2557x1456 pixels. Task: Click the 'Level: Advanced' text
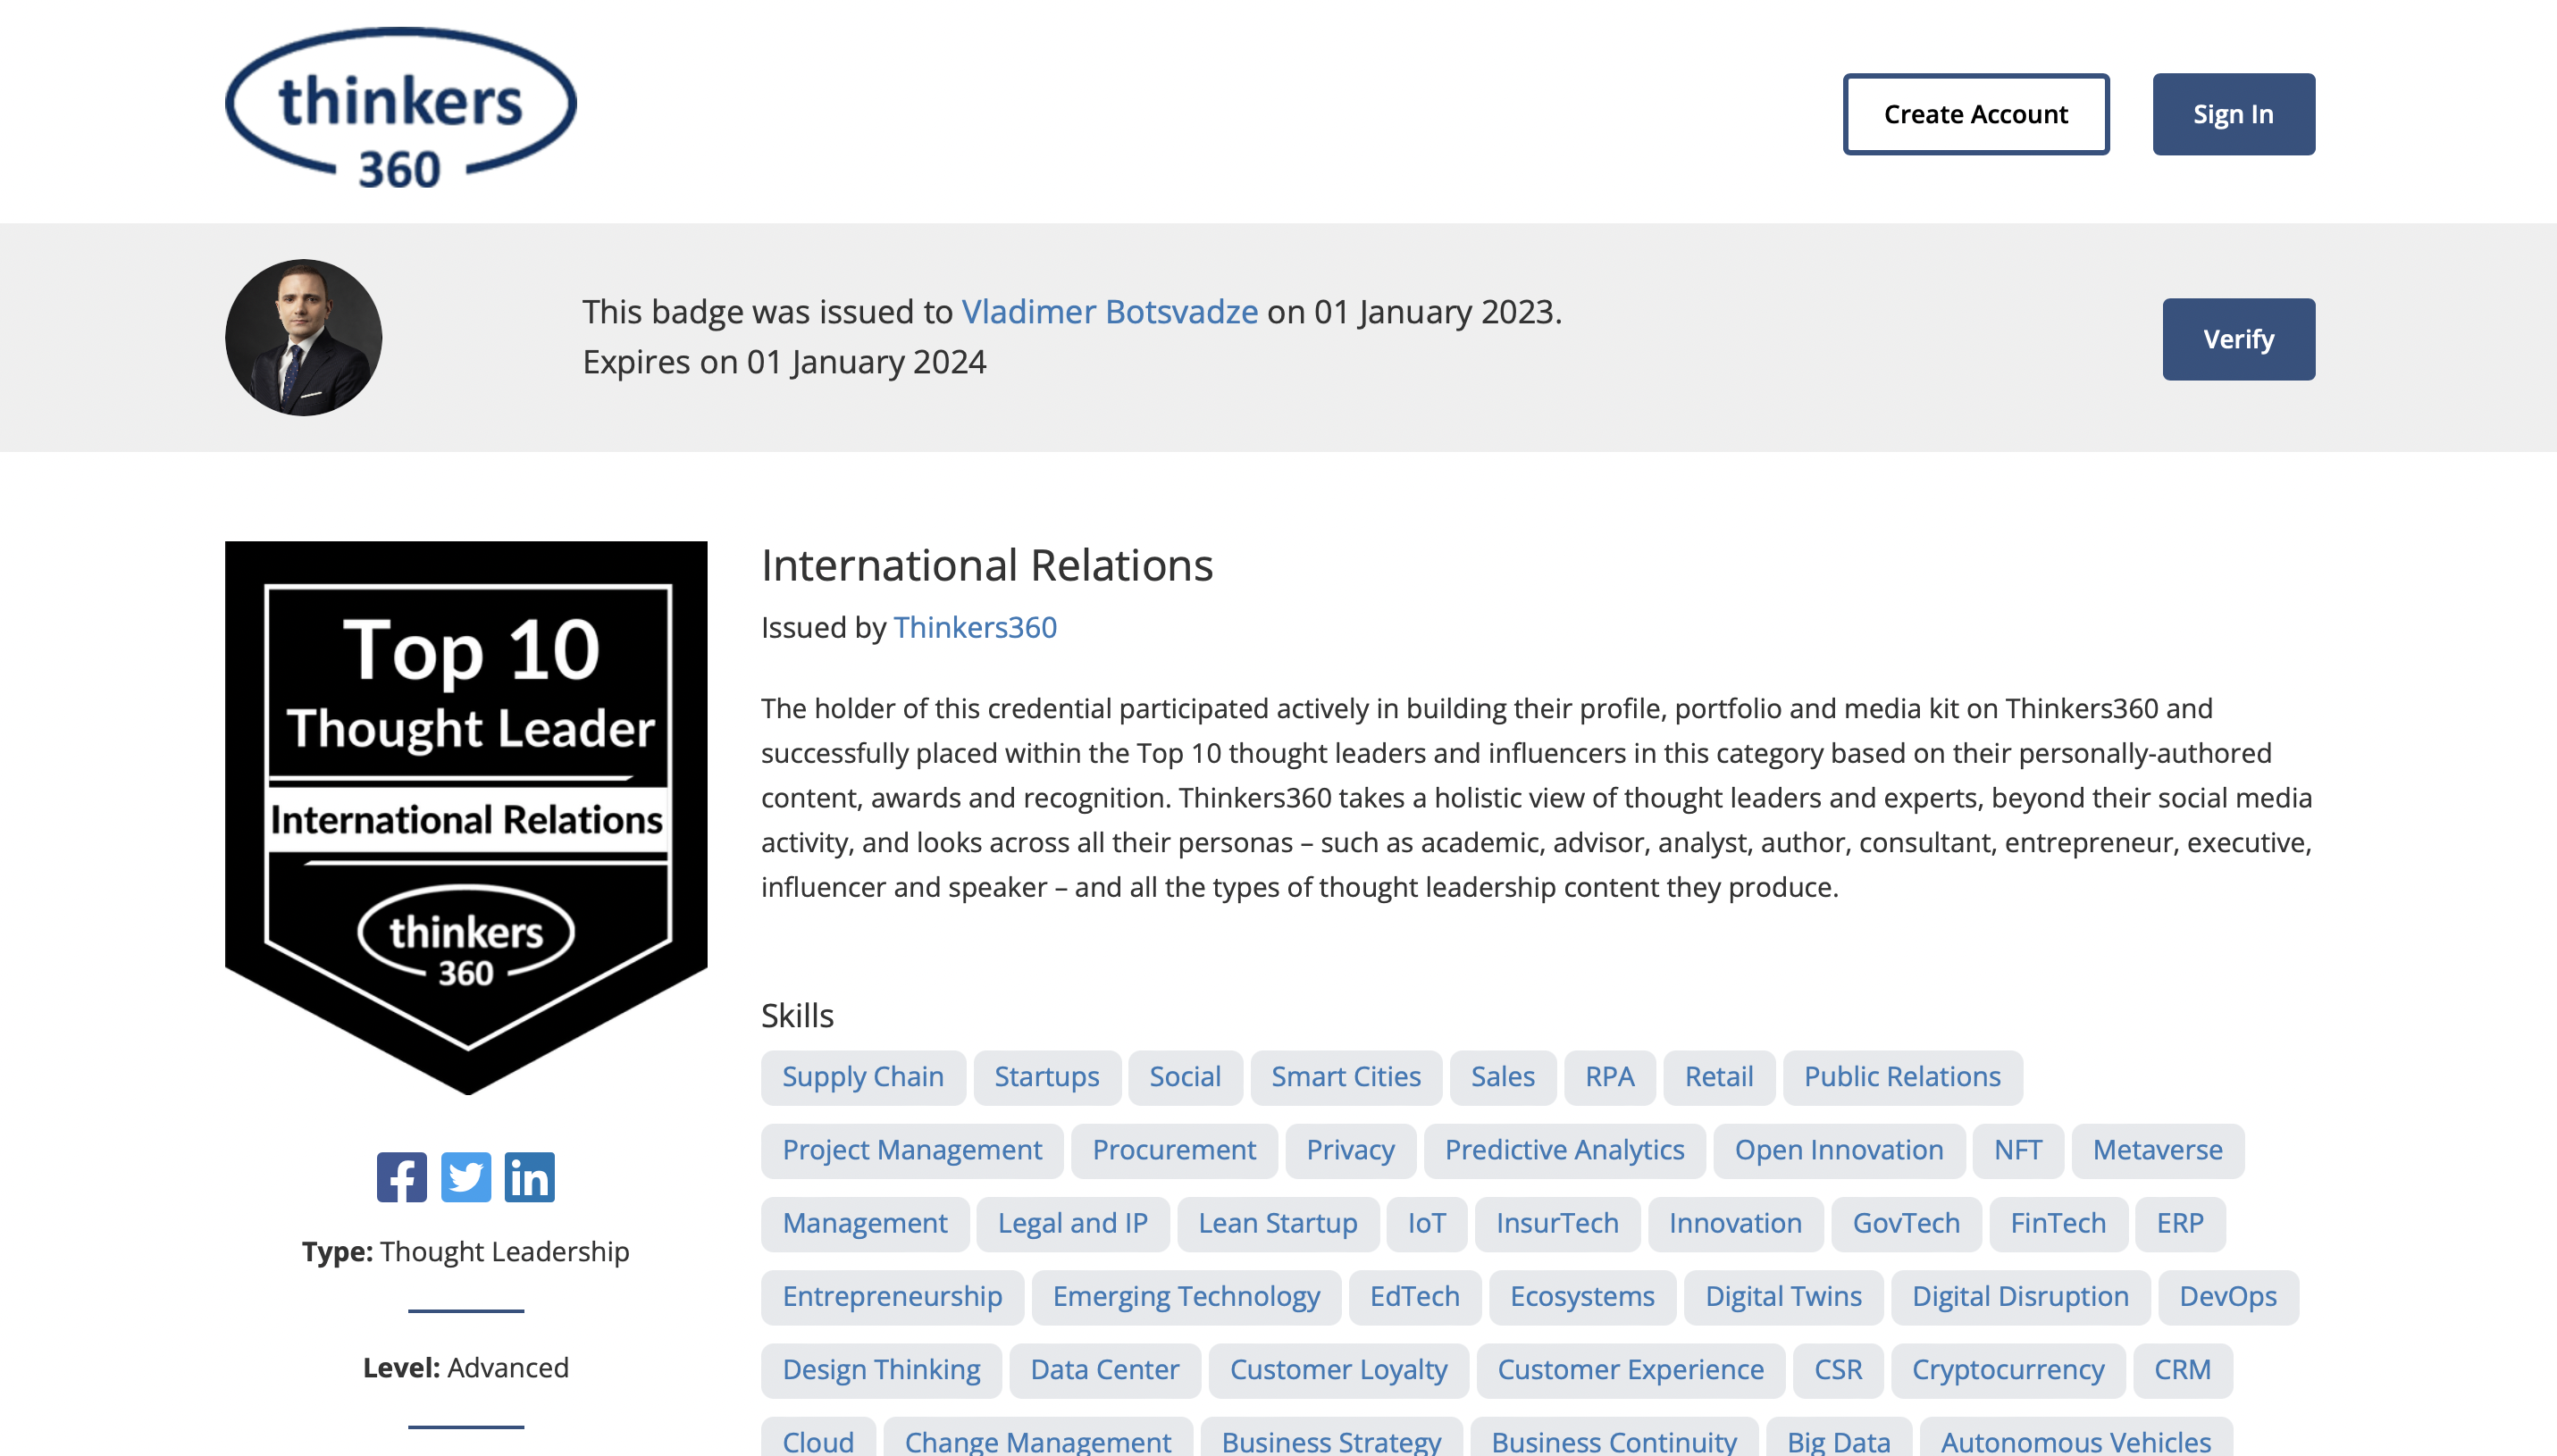[466, 1367]
